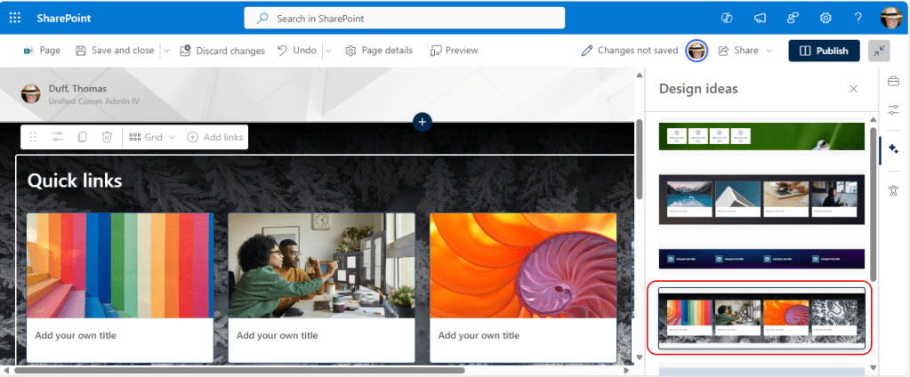
Task: Click Add links in web part toolbar
Action: [214, 137]
